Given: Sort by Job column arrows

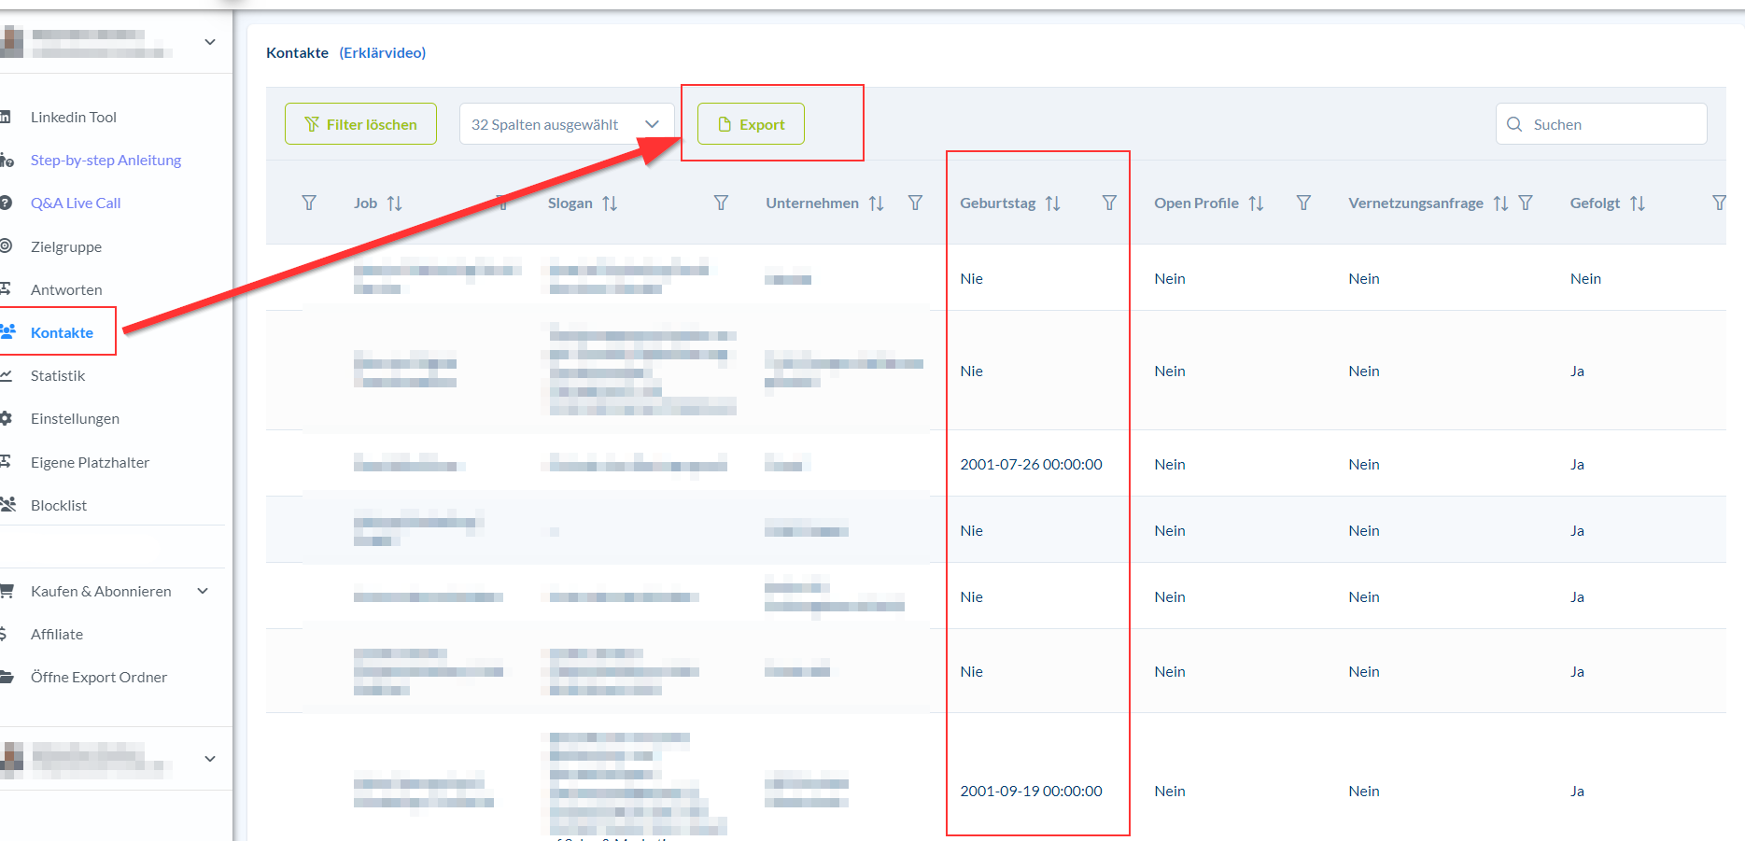Looking at the screenshot, I should click(x=395, y=203).
